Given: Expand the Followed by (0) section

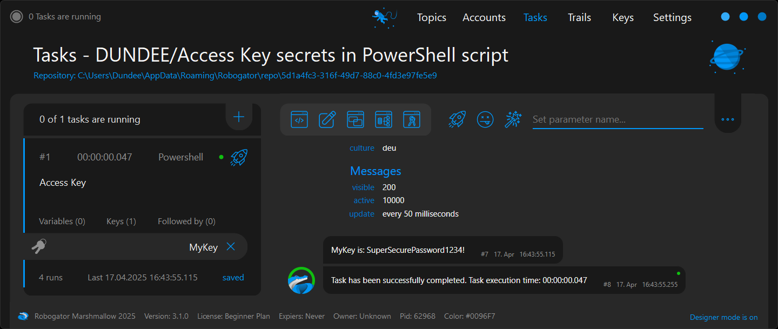Looking at the screenshot, I should (x=186, y=221).
